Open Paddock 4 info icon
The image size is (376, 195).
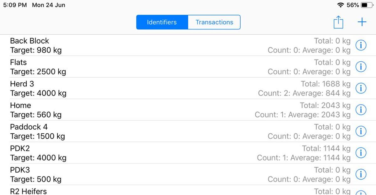[361, 131]
